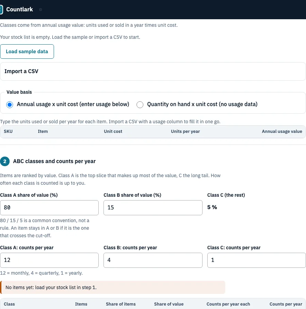This screenshot has width=306, height=309.
Task: Select the Unit cost column header
Action: click(x=113, y=131)
